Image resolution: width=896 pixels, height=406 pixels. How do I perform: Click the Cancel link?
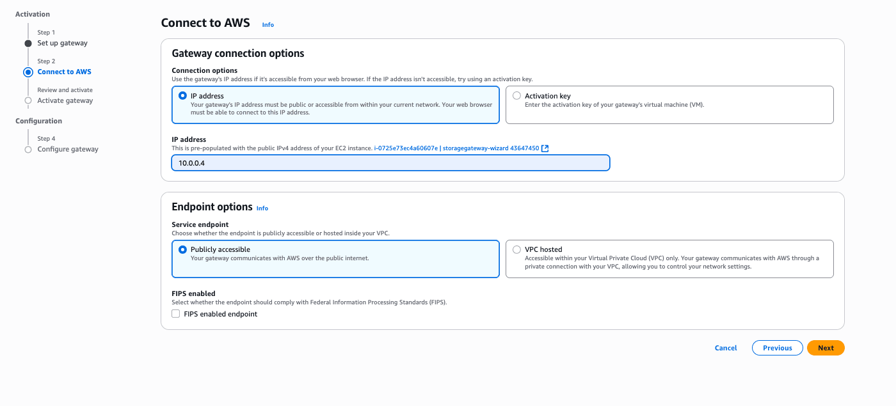[725, 348]
